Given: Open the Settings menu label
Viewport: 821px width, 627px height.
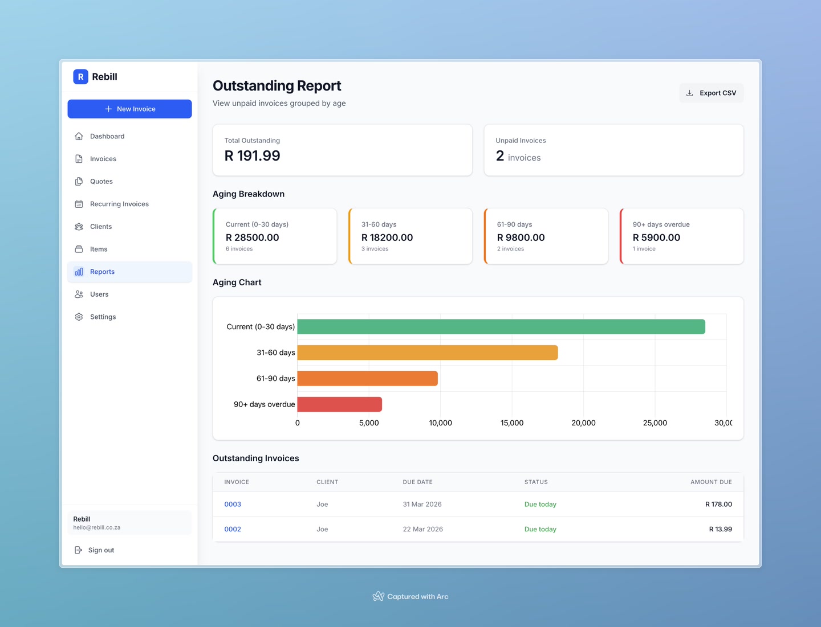Looking at the screenshot, I should (x=103, y=317).
